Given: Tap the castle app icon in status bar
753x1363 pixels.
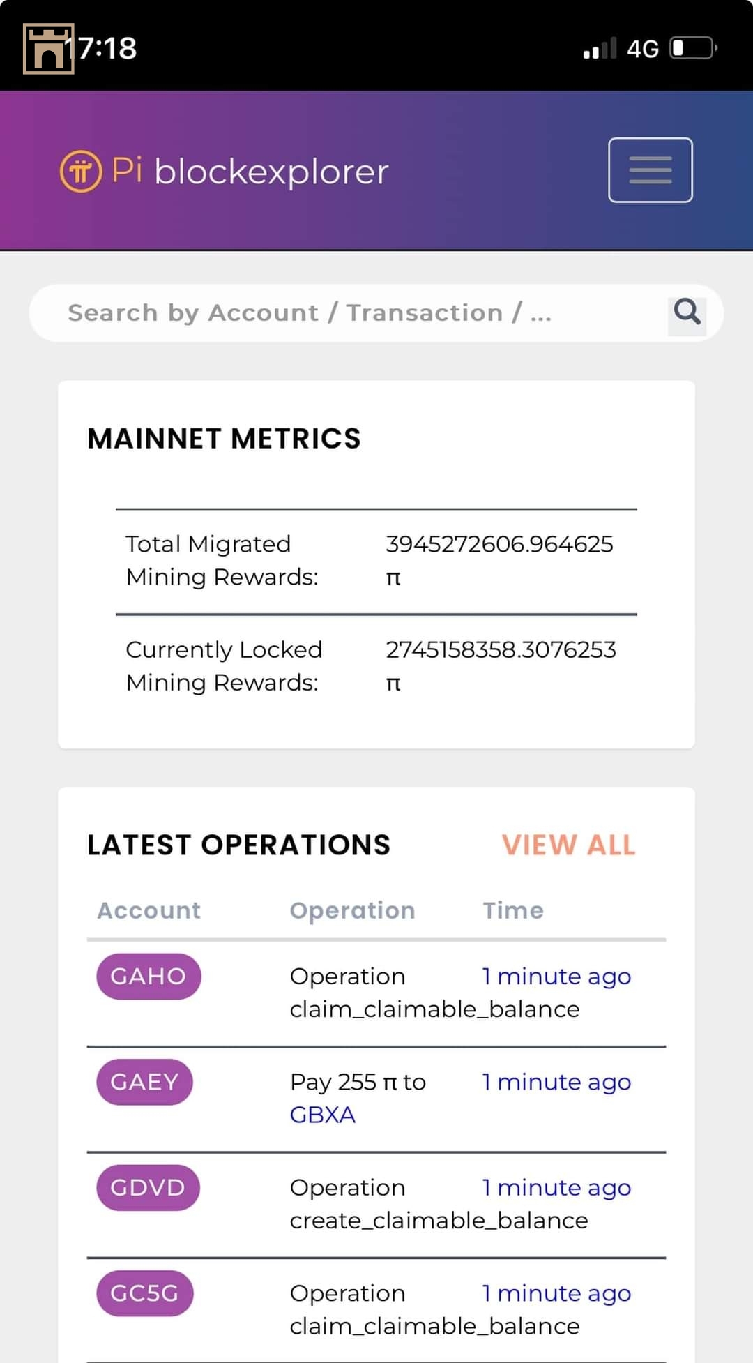Looking at the screenshot, I should [x=48, y=48].
